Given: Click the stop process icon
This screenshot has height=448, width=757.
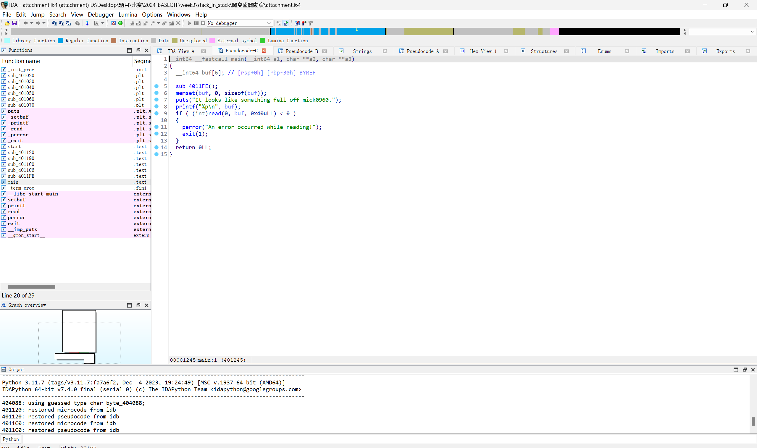Looking at the screenshot, I should click(203, 23).
